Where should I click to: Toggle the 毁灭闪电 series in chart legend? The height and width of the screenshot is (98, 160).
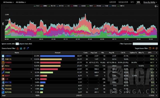(x=60, y=6)
